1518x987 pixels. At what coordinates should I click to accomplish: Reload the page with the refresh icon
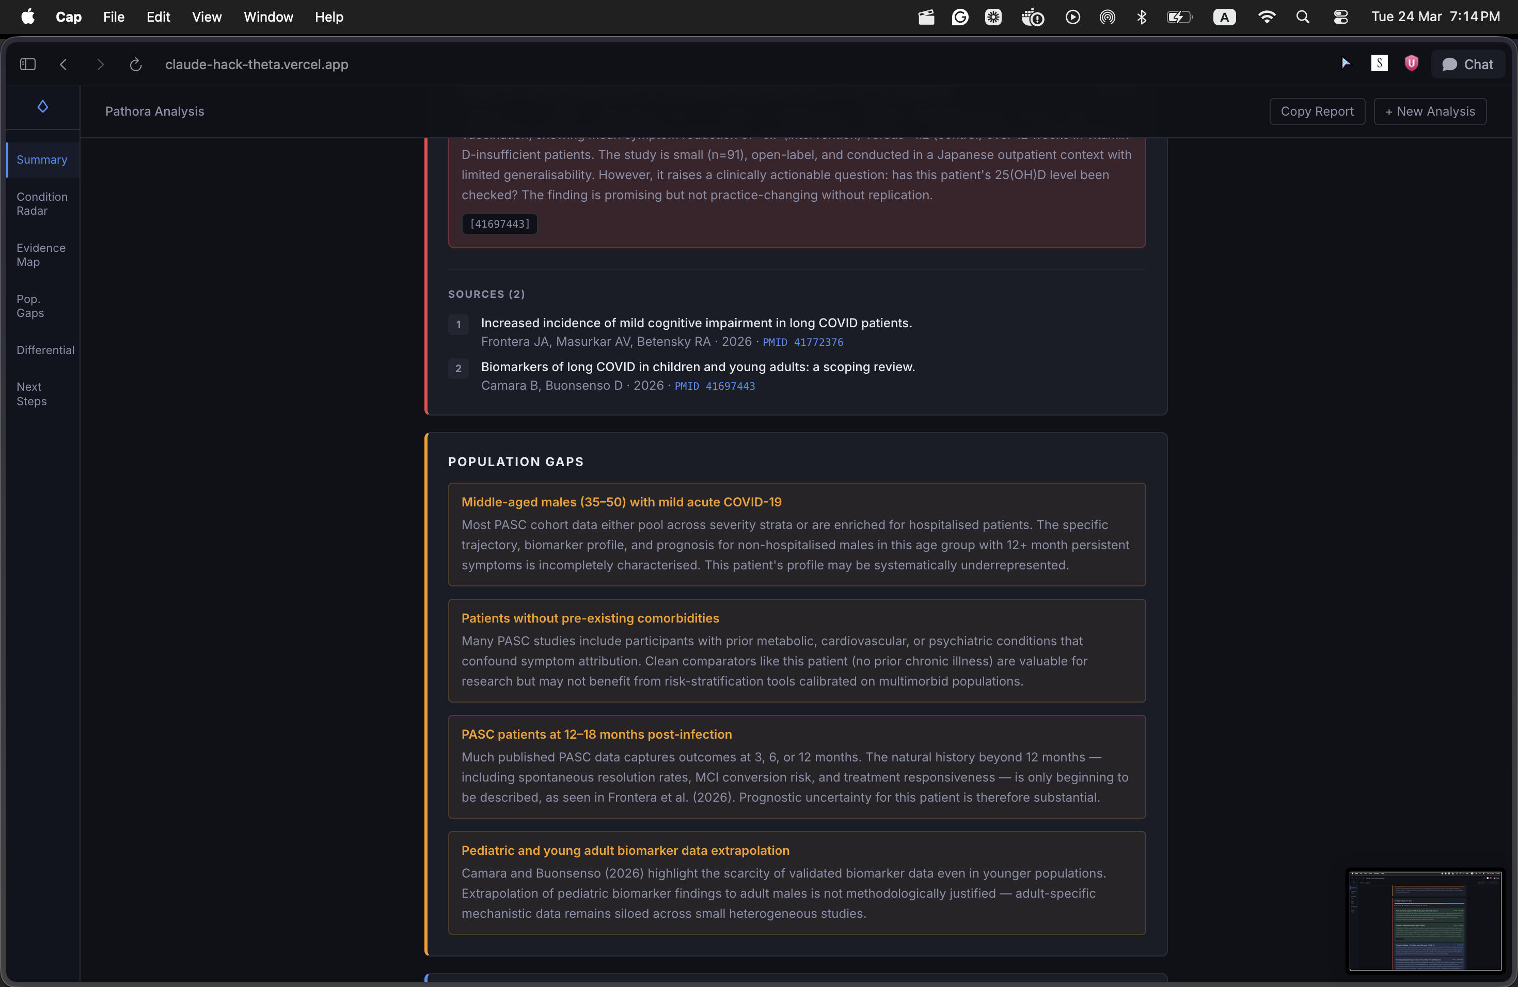[135, 65]
